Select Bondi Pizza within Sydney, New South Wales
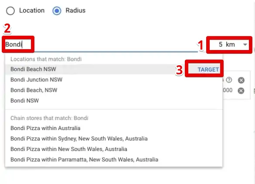 click(x=79, y=139)
